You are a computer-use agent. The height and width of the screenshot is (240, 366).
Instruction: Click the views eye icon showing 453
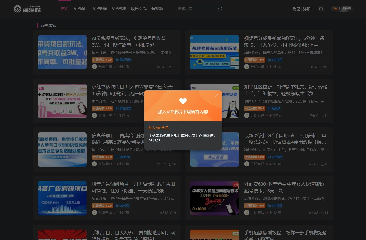[x=313, y=67]
